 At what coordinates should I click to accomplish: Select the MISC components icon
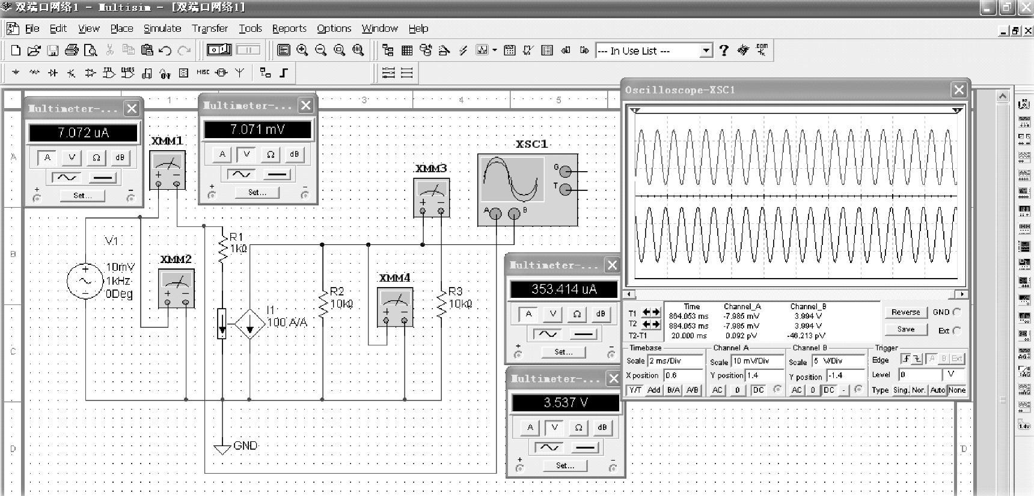point(203,73)
